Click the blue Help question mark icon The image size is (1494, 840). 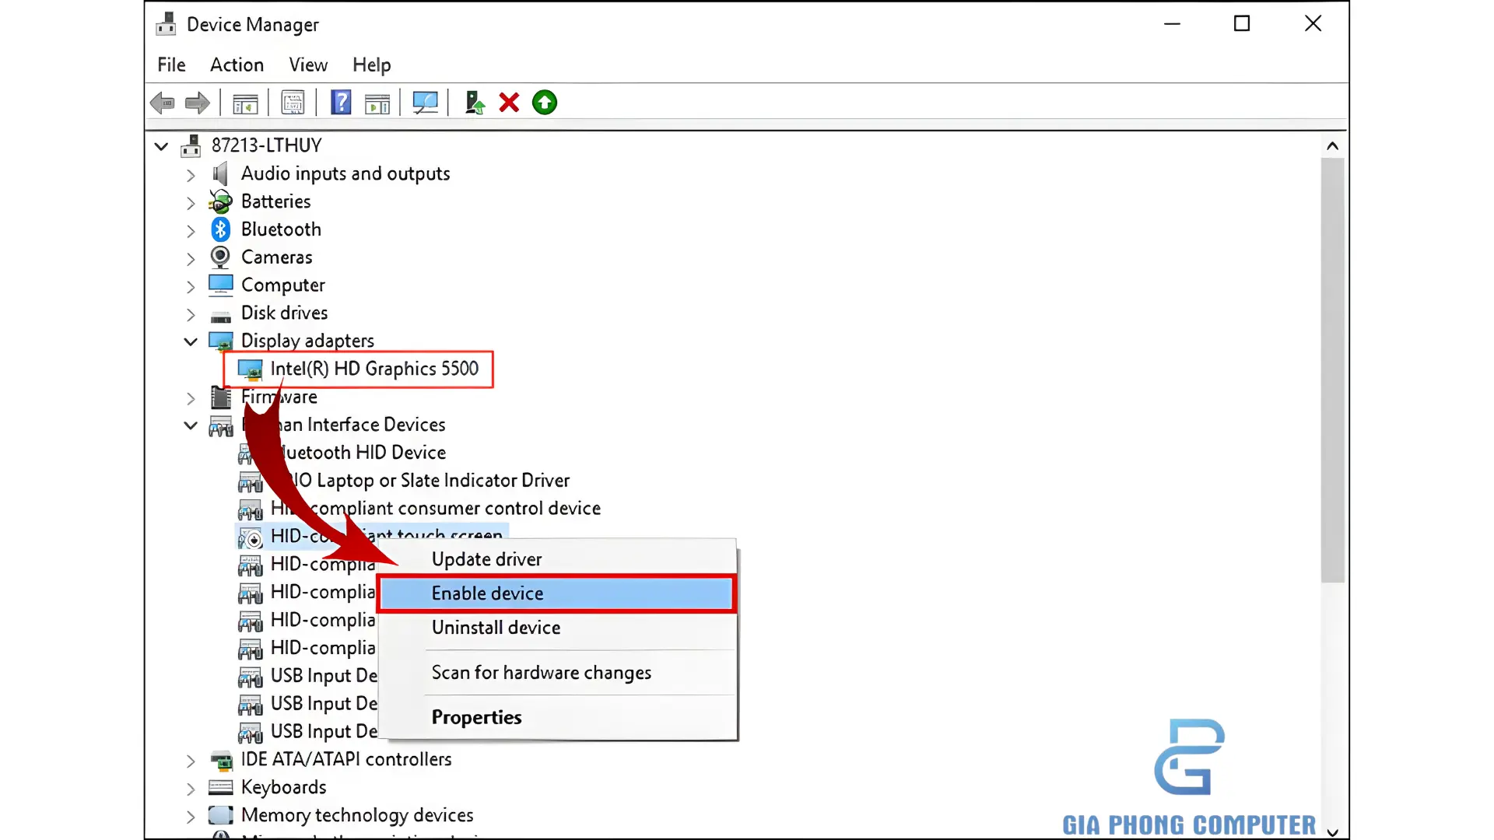[x=341, y=103]
